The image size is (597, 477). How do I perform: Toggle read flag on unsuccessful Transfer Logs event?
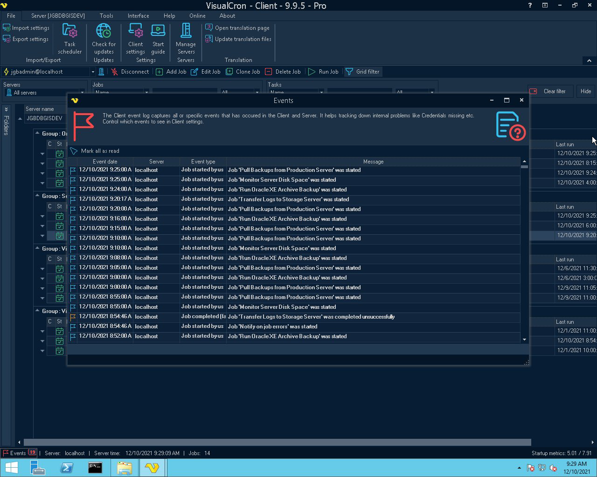click(x=73, y=317)
